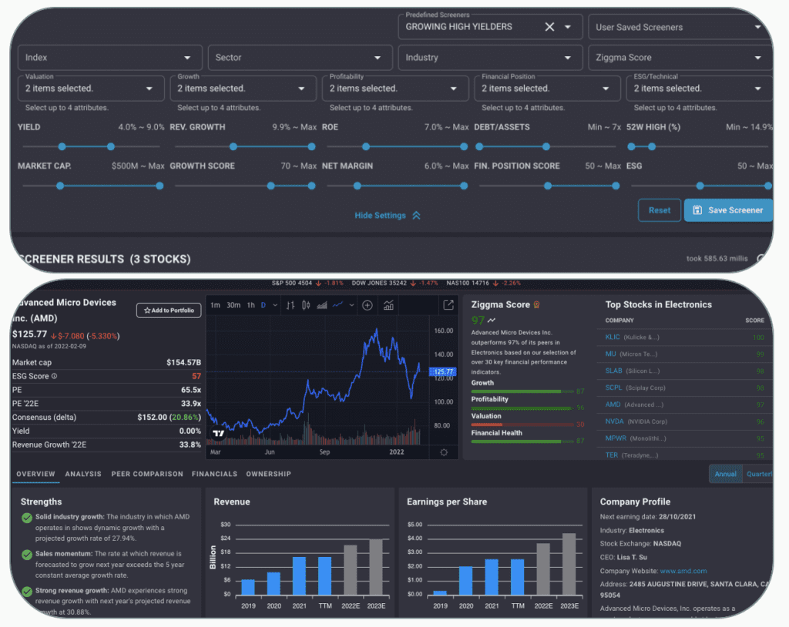This screenshot has width=789, height=627.
Task: Open the KLIC stock link
Action: click(613, 337)
